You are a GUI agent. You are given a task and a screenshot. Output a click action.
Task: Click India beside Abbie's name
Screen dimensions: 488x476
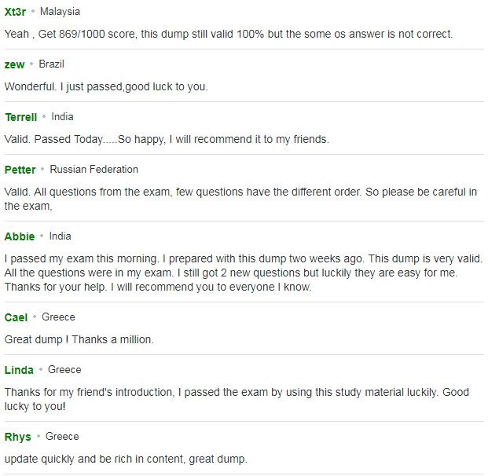pos(60,236)
